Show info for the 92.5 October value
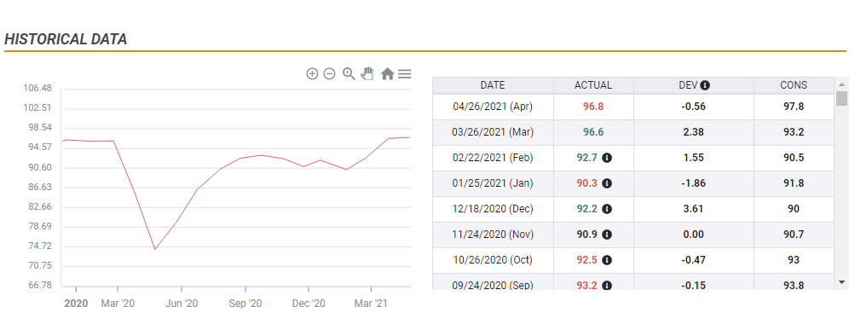The height and width of the screenshot is (336, 861). [x=607, y=260]
